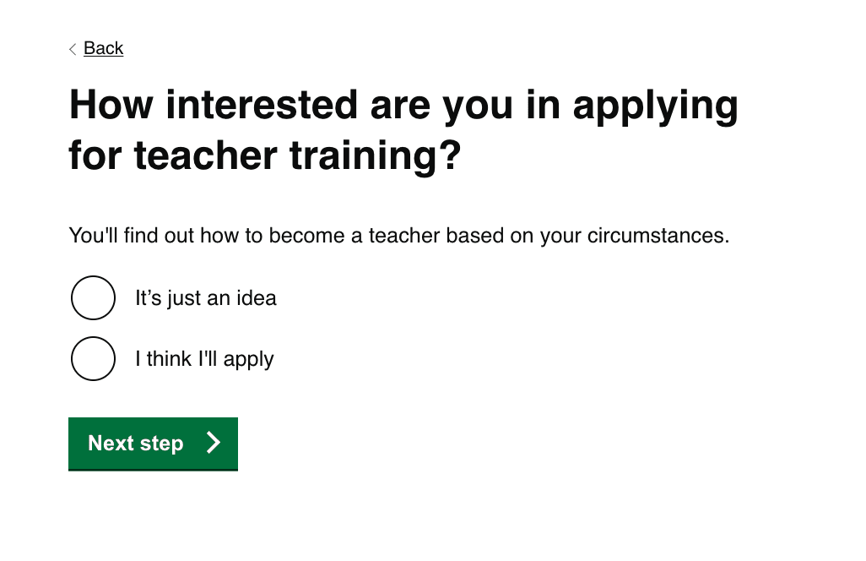Click the circumstances hint text below the heading
This screenshot has width=866, height=561.
click(x=398, y=235)
